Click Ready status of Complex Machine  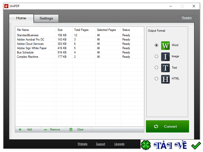click(126, 57)
